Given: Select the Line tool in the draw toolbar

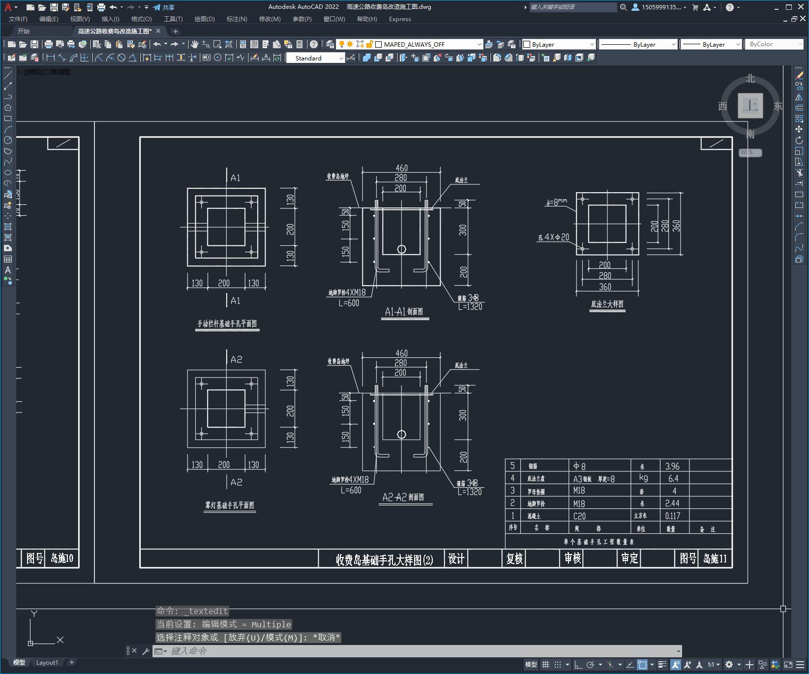Looking at the screenshot, I should click(8, 75).
